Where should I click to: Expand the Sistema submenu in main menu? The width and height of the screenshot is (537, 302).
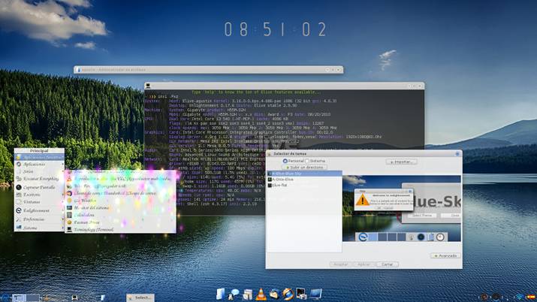[x=30, y=228]
